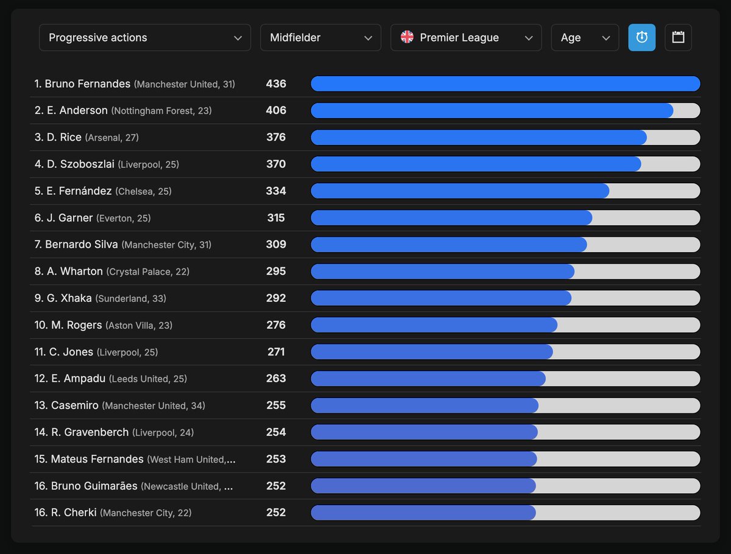Click the value 334

click(276, 191)
